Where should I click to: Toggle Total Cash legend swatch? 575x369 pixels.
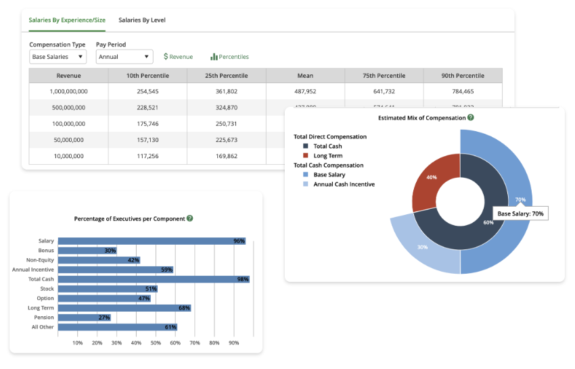click(x=306, y=146)
